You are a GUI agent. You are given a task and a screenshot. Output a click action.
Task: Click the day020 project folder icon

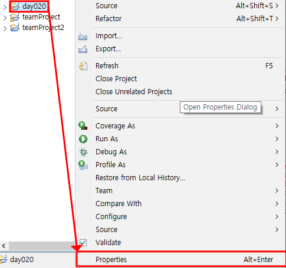pyautogui.click(x=15, y=6)
